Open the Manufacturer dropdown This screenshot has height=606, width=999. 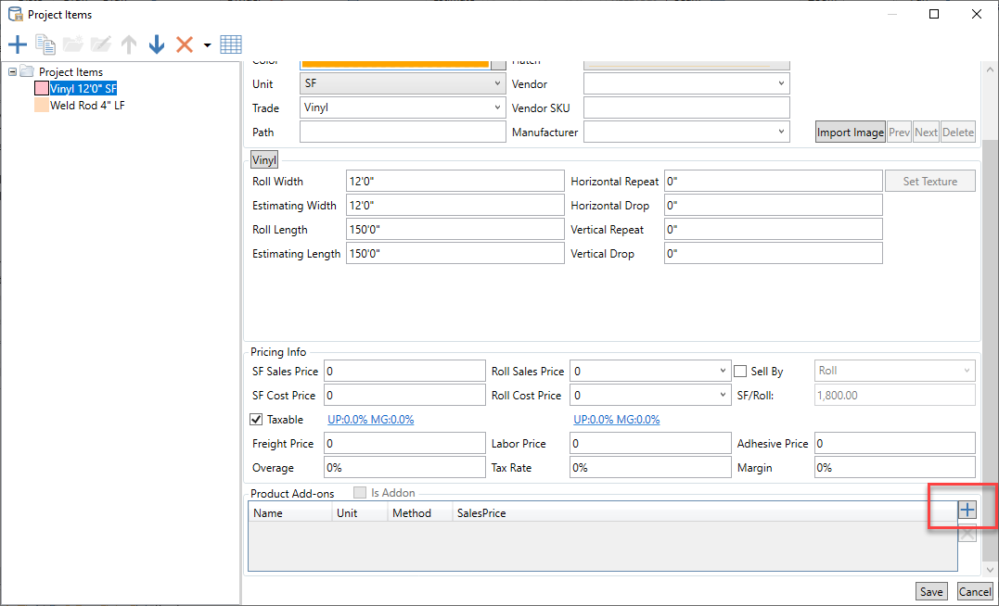(x=686, y=132)
